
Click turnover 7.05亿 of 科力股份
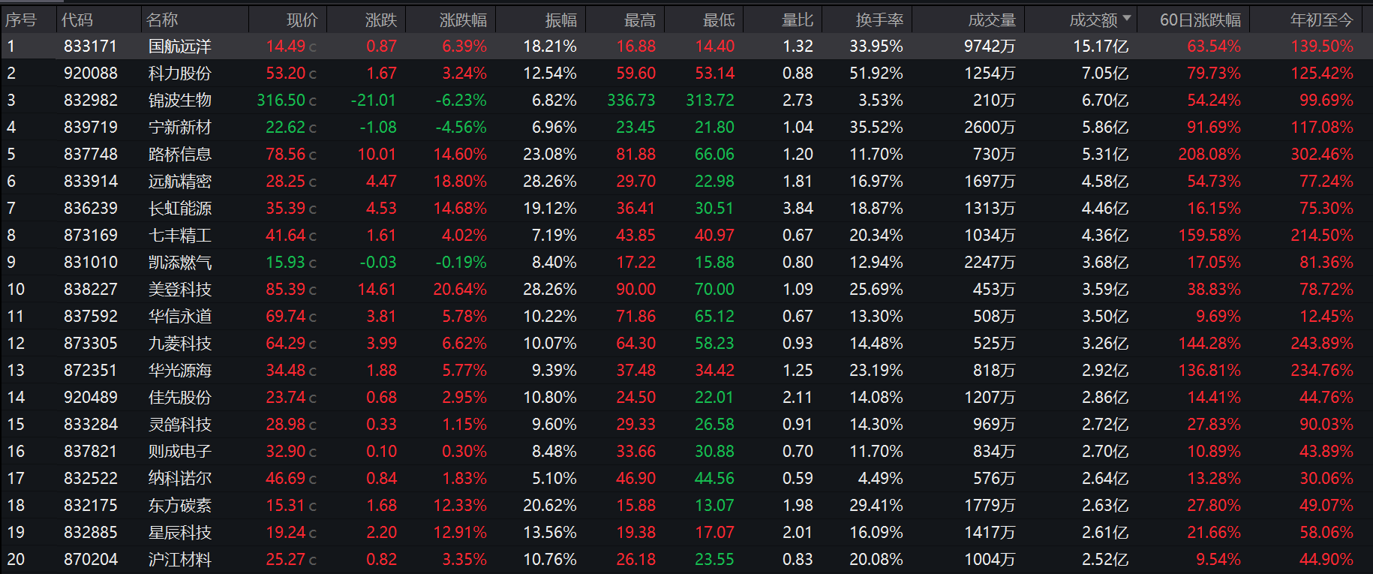(x=1105, y=74)
